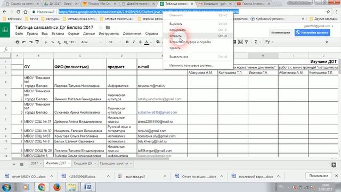The image size is (341, 192).
Task: Apply percent format button
Action: (53, 42)
